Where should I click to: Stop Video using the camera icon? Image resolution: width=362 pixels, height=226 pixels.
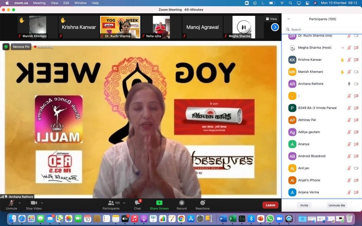(34, 203)
